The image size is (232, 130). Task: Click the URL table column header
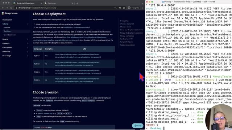84,49
